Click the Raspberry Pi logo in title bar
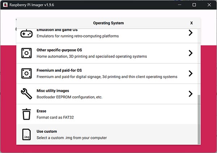This screenshot has height=153, width=217. coord(5,5)
